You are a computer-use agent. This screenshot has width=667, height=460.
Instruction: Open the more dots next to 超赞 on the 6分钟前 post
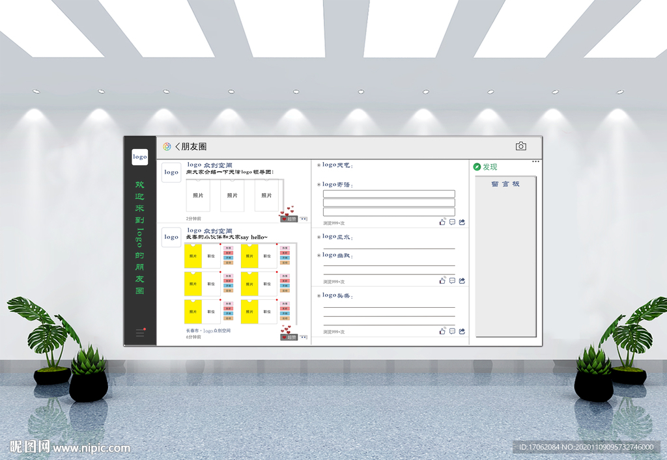pos(304,337)
